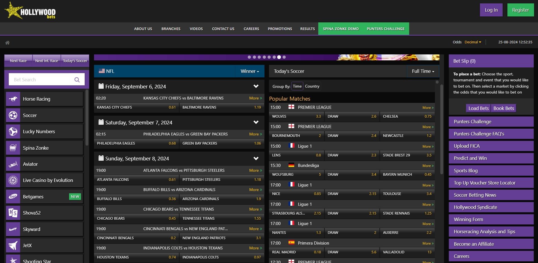
Task: Click the Register button
Action: point(520,10)
